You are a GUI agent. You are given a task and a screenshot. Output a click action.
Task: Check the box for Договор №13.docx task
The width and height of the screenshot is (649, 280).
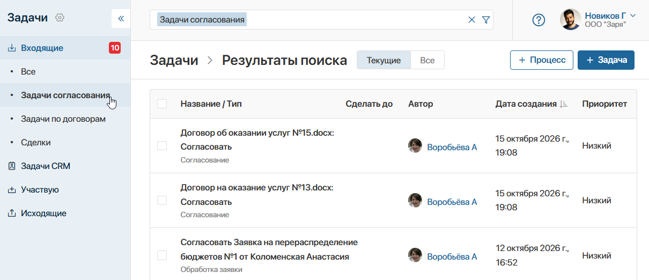162,201
